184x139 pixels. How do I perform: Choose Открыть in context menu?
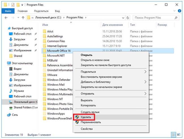tap(111, 55)
